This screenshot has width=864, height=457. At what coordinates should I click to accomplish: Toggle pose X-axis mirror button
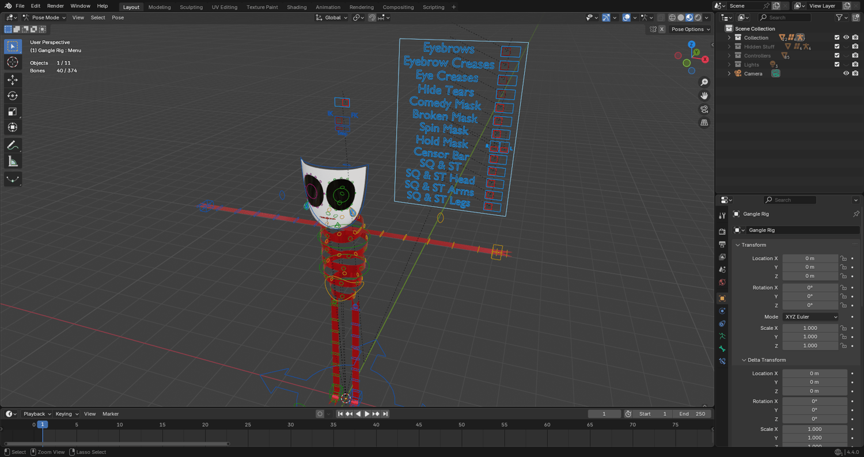661,29
